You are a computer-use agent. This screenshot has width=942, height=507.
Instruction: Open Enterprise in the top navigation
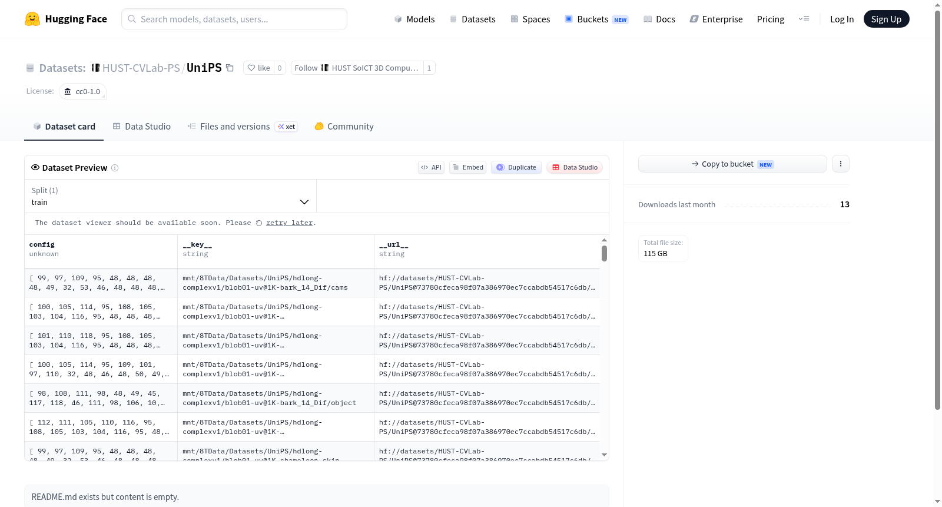coord(716,19)
